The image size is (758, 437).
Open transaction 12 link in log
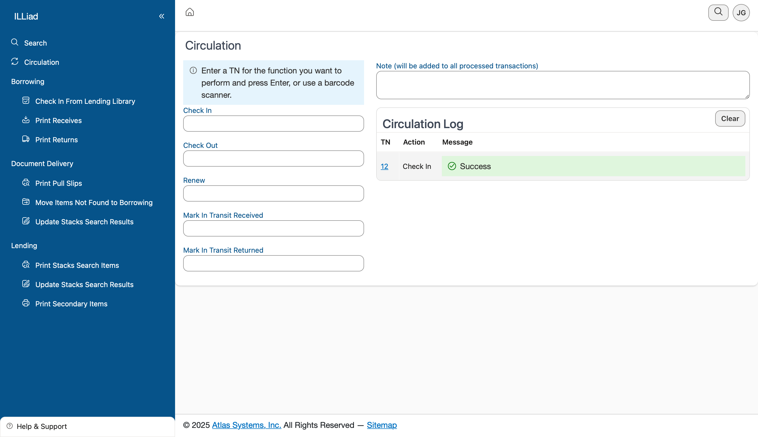pos(384,166)
